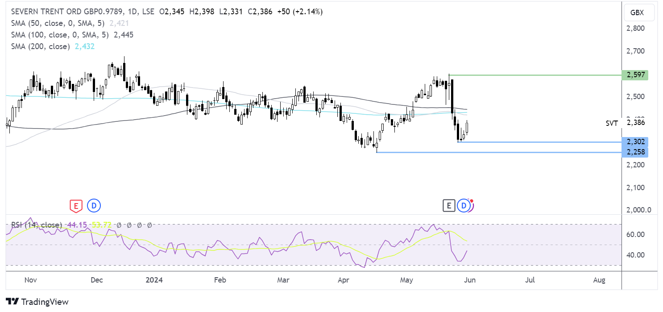Click the 2,800 price axis label
Viewport: 663px width, 312px height.
(x=636, y=28)
